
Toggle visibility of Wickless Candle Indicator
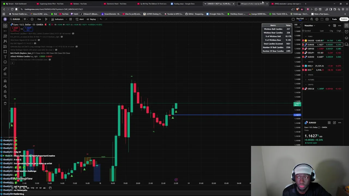[x=50, y=60]
